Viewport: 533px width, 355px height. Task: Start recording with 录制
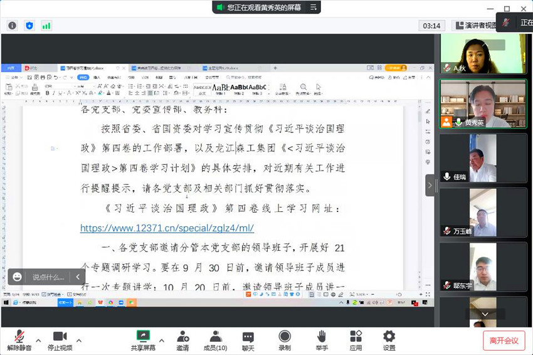tap(285, 340)
